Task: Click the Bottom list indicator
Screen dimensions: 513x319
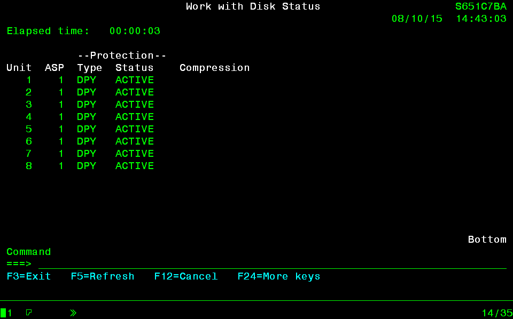Action: [487, 240]
